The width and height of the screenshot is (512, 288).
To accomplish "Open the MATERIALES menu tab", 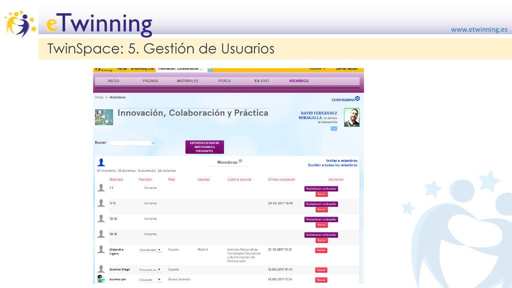I will [187, 81].
